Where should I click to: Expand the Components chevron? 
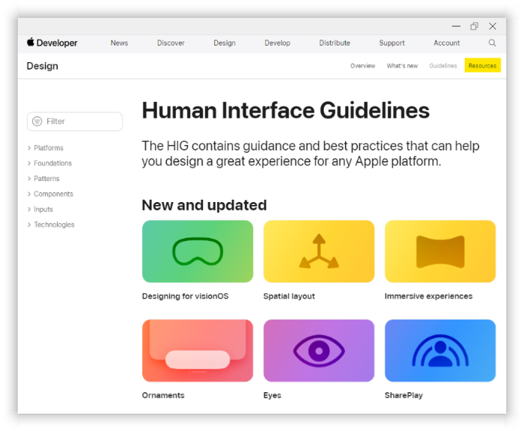pyautogui.click(x=29, y=194)
